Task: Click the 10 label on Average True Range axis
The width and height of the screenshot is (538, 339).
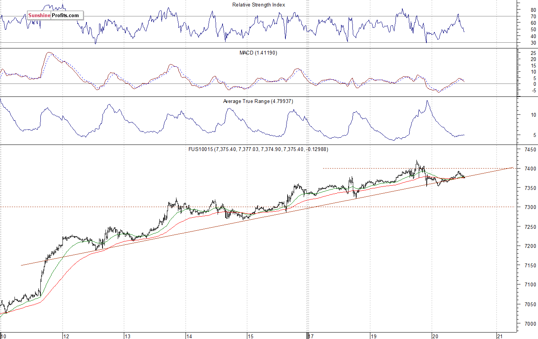Action: click(533, 115)
